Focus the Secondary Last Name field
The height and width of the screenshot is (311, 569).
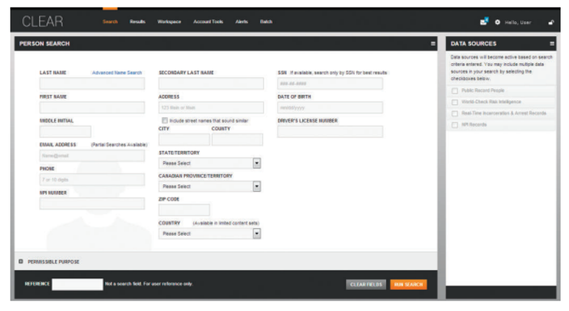[211, 84]
